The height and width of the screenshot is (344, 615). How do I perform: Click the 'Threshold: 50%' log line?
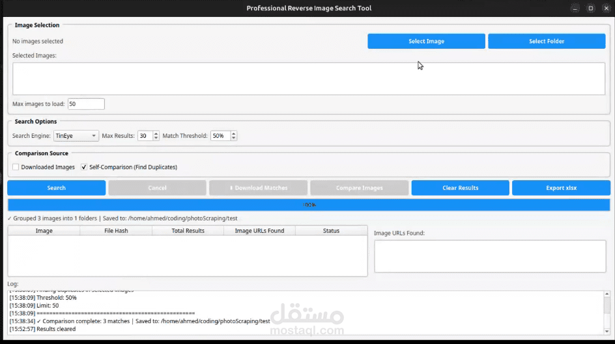coord(43,298)
